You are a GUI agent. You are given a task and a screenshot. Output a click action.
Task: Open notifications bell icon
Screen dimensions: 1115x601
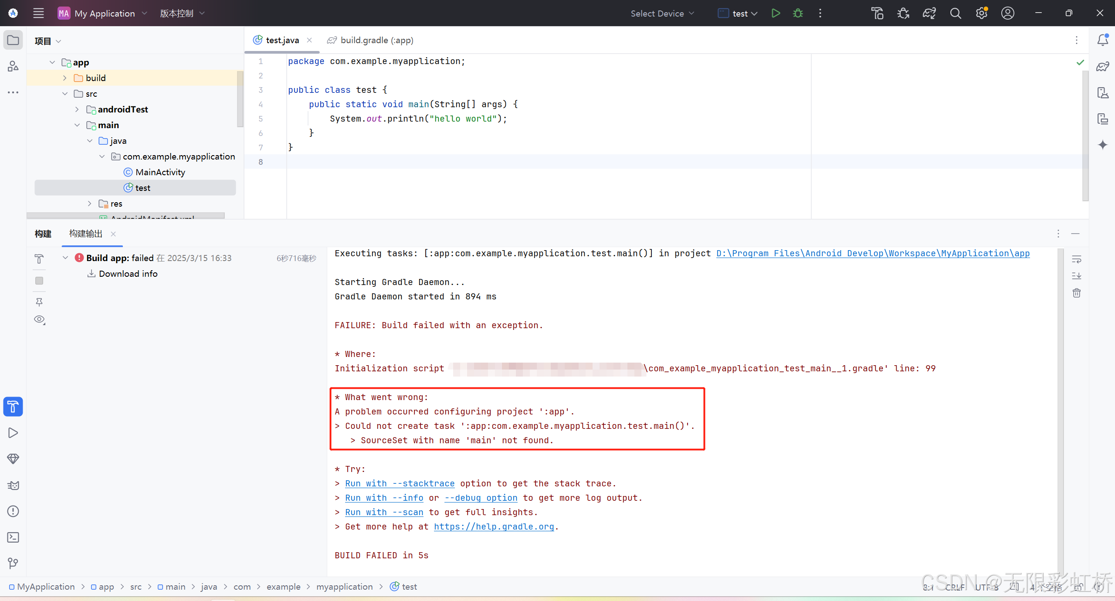click(x=1102, y=40)
